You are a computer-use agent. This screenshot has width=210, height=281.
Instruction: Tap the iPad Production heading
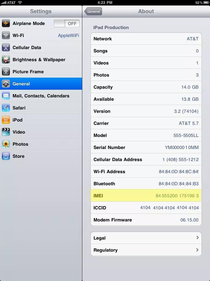pyautogui.click(x=111, y=27)
